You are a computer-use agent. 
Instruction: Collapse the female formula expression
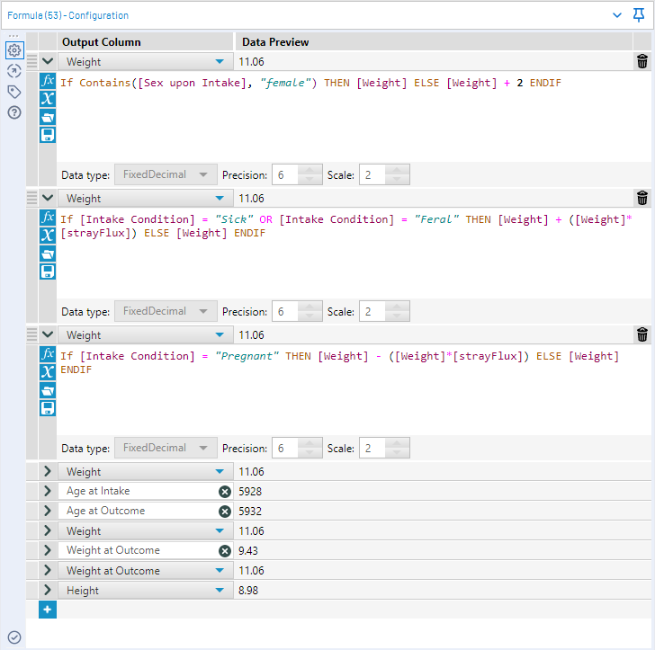coord(48,61)
